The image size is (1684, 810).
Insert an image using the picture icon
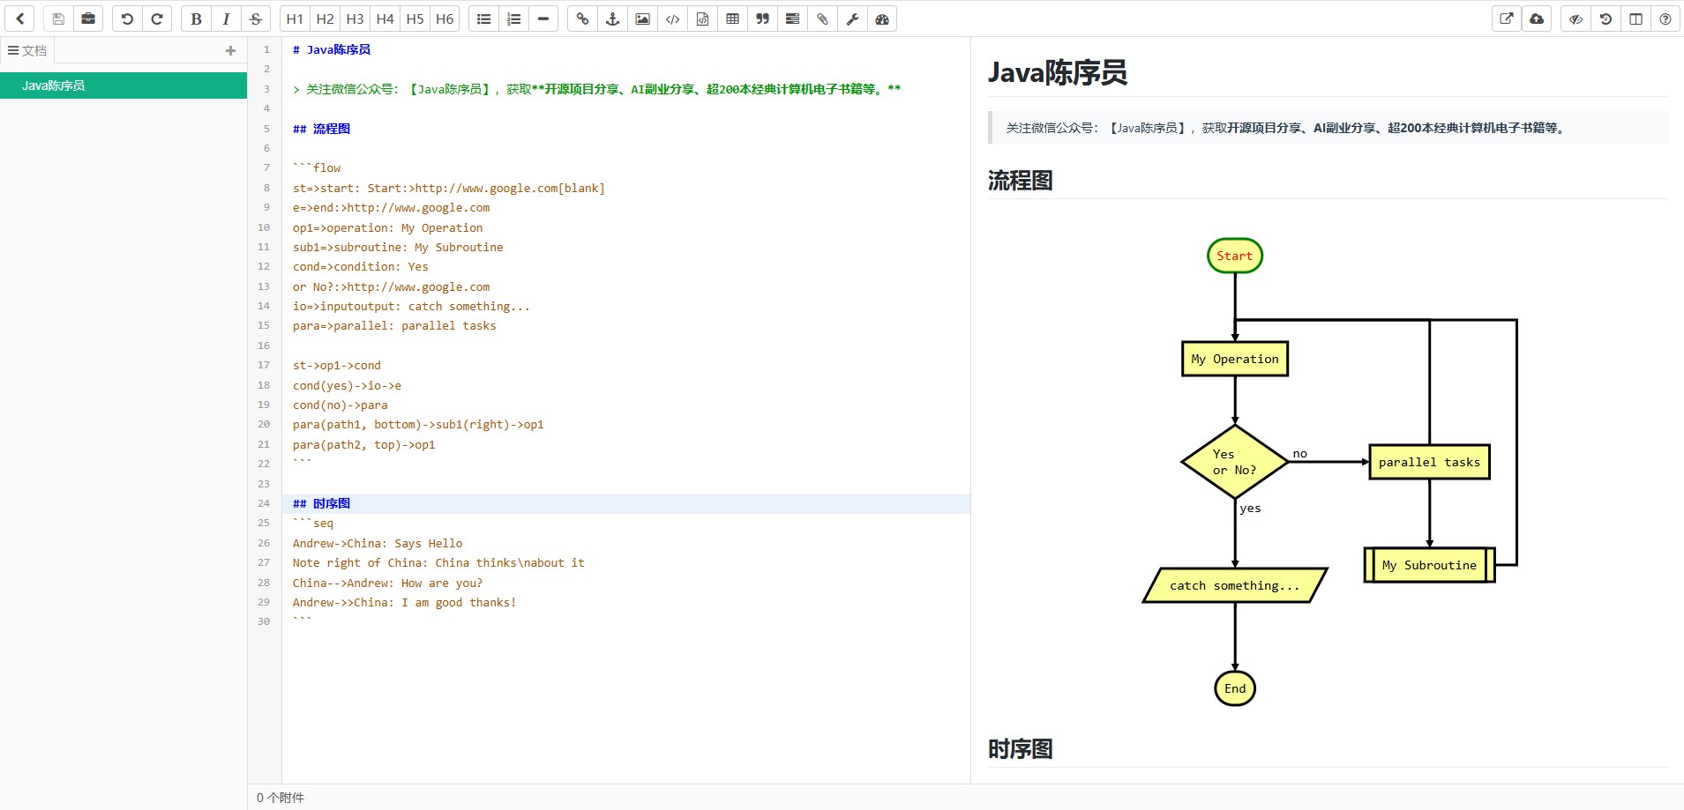pyautogui.click(x=642, y=19)
